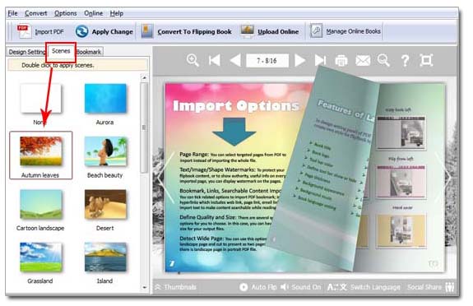Screen dimensions: 473x306
Task: Click the scenes list scrollbar thumb
Action: (145, 128)
